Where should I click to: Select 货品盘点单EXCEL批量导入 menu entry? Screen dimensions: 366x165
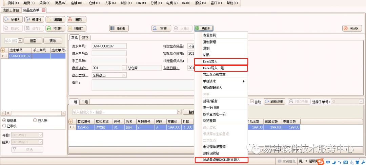point(221,160)
